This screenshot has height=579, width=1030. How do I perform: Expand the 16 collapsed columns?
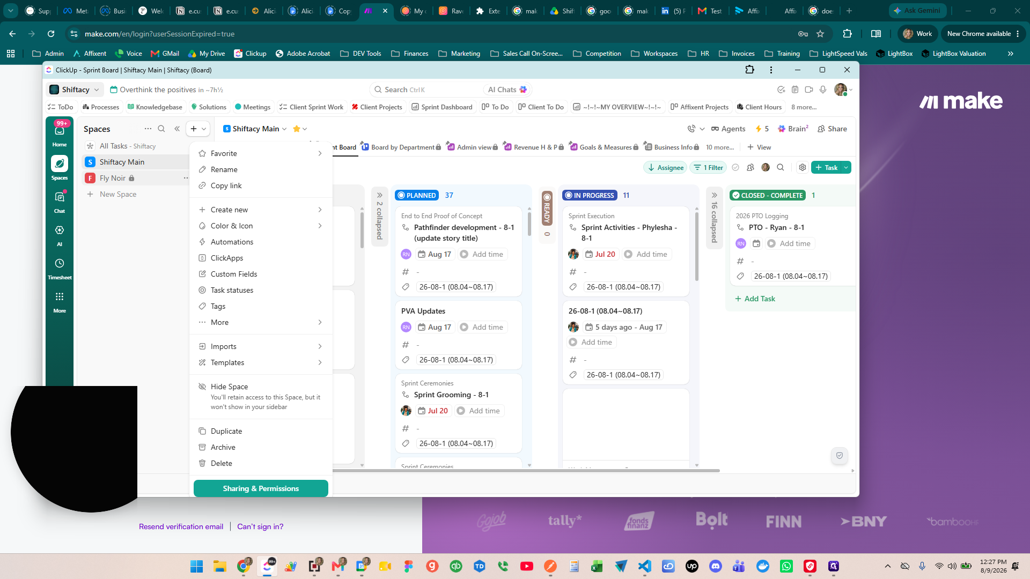(714, 217)
